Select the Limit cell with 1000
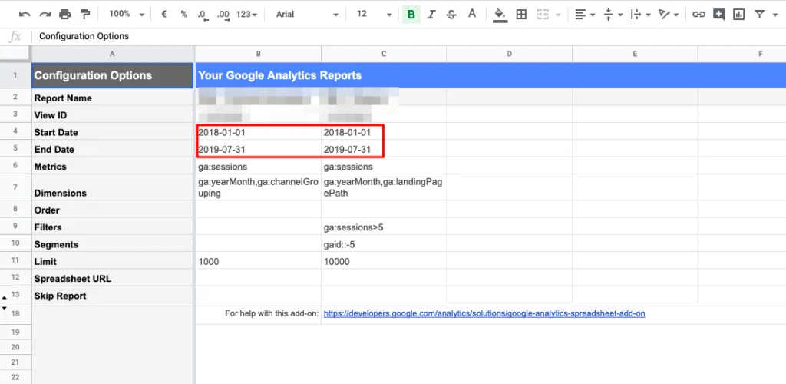The image size is (786, 384). tap(258, 260)
